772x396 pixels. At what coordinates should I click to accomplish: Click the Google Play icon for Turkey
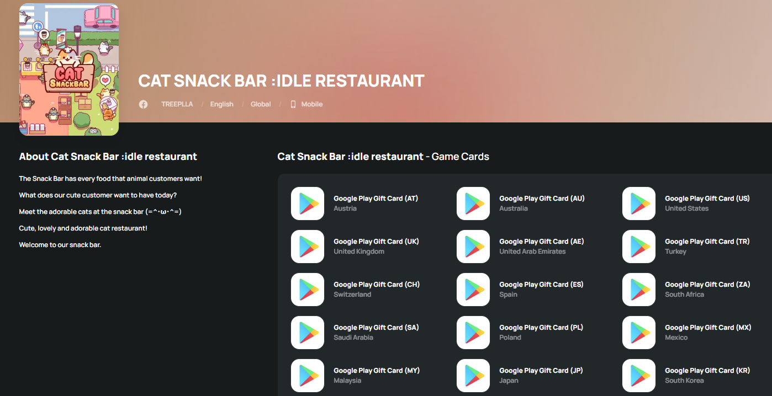(639, 247)
